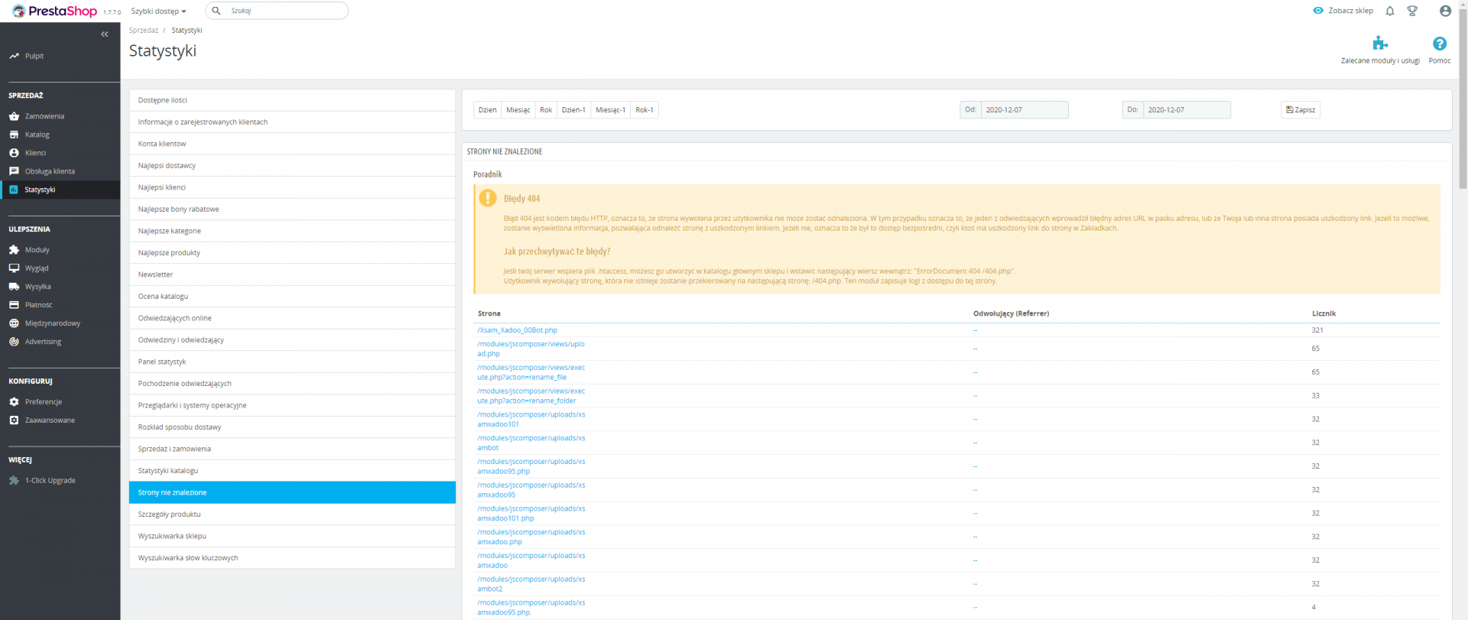This screenshot has height=620, width=1468.
Task: Open Zalecane moduły i usługi
Action: click(x=1380, y=50)
